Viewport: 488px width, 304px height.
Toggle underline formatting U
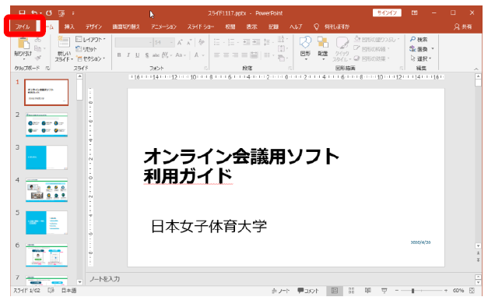[137, 55]
